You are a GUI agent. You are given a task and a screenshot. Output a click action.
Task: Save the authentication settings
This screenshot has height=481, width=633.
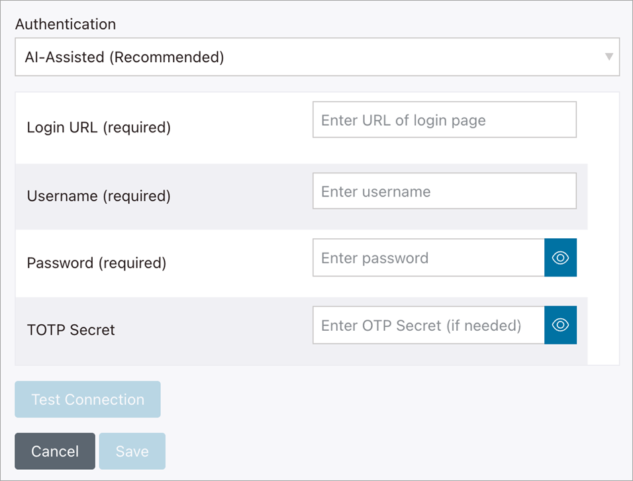132,451
